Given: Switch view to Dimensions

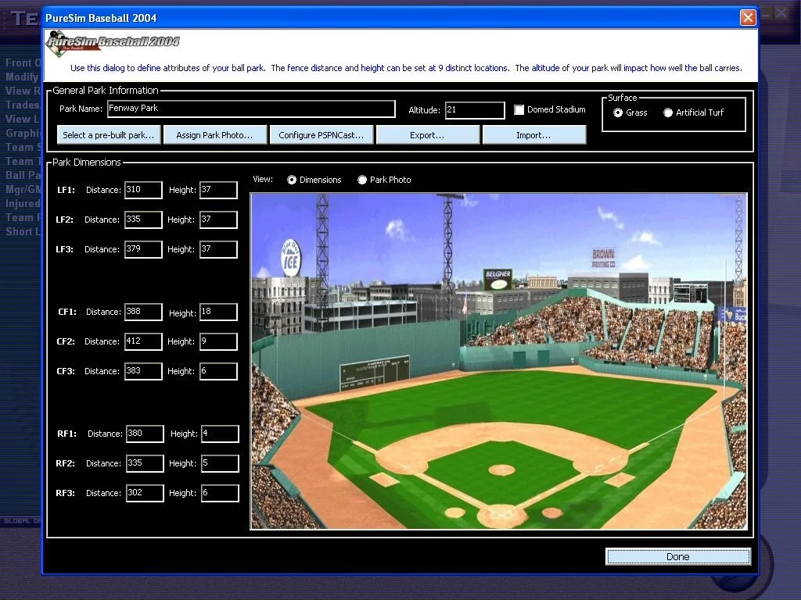Looking at the screenshot, I should pos(292,180).
